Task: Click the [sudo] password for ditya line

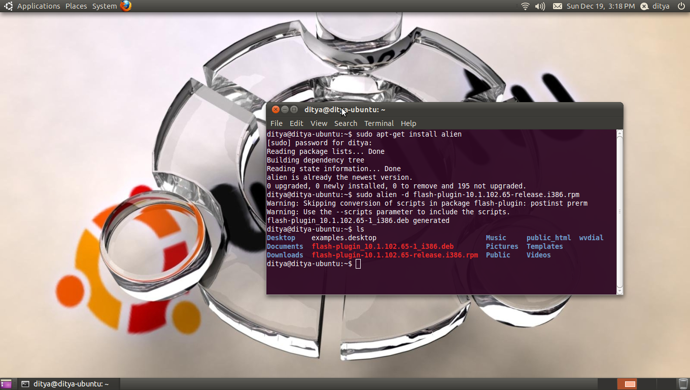Action: point(320,143)
